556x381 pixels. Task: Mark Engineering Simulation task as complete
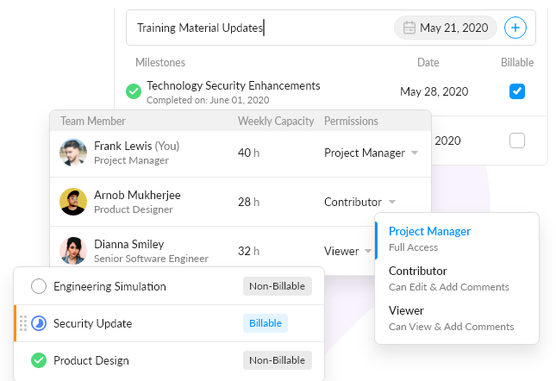[x=39, y=286]
